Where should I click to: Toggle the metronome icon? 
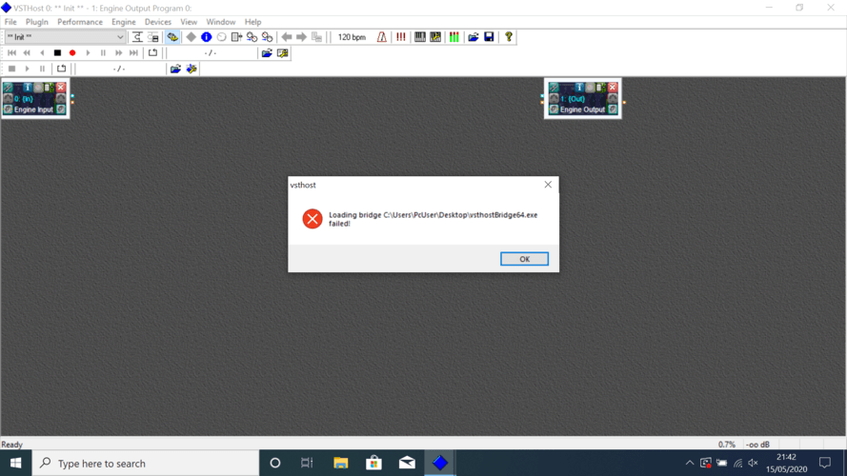click(382, 37)
